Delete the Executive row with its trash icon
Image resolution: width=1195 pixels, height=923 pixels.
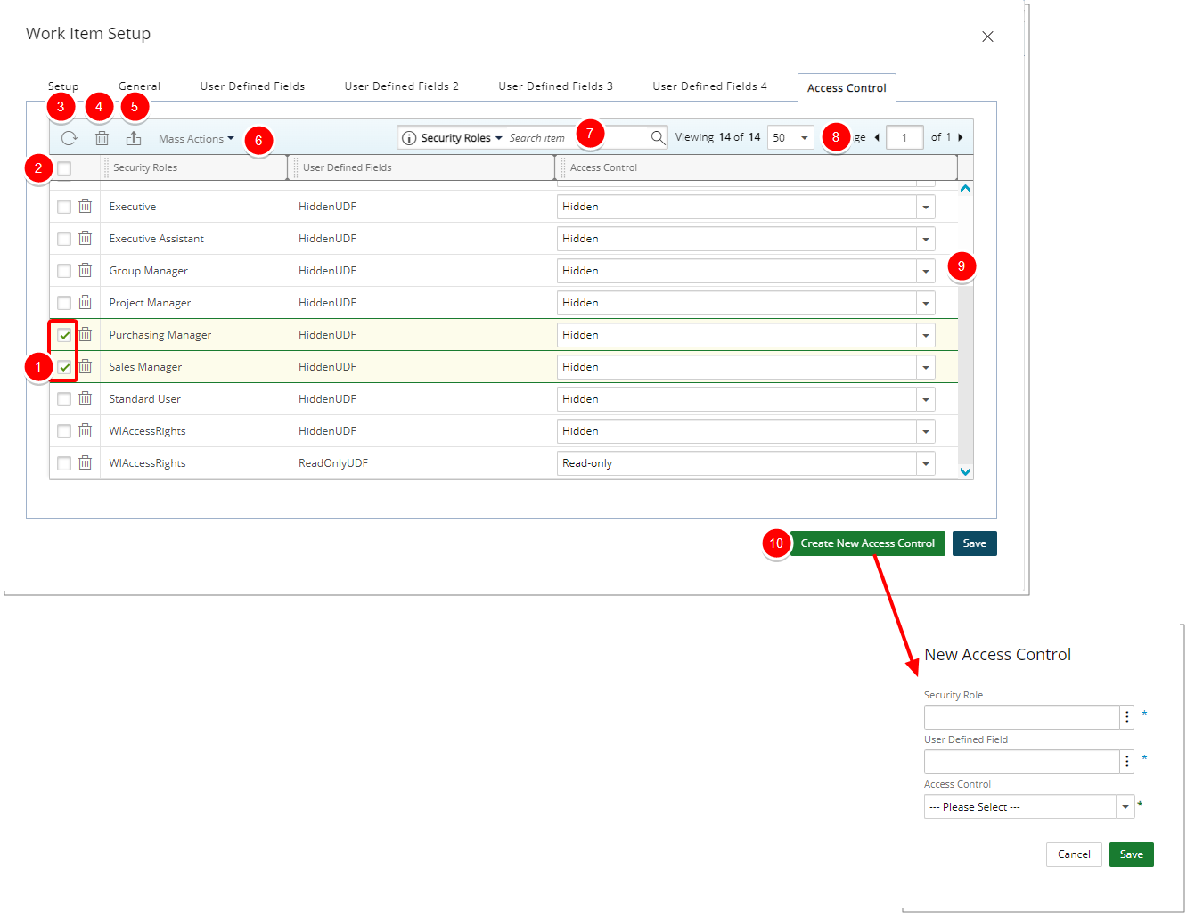coord(86,207)
